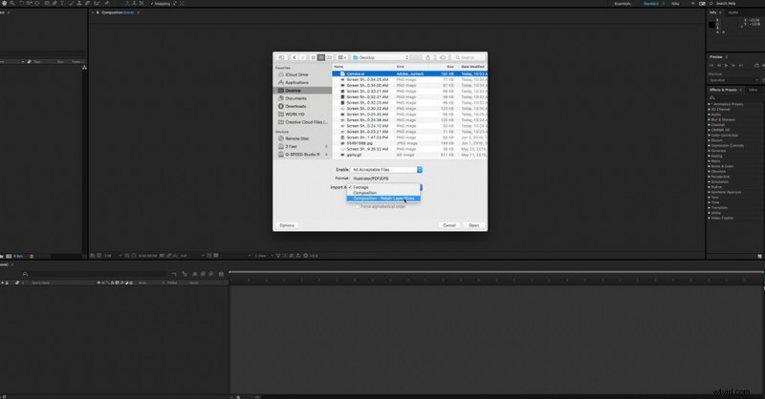Screen dimensions: 765x399
Task: Go forward in the file dialog
Action: (x=302, y=57)
